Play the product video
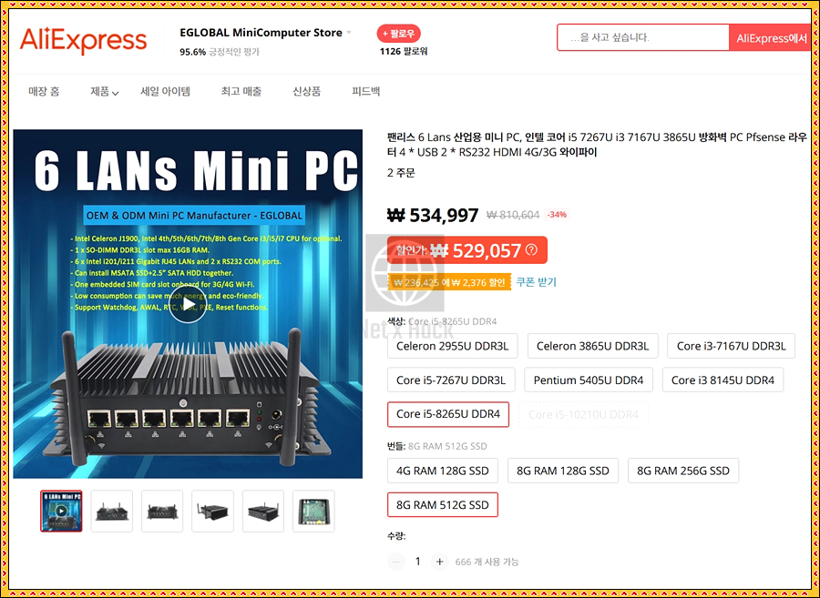This screenshot has width=820, height=598. click(x=188, y=305)
